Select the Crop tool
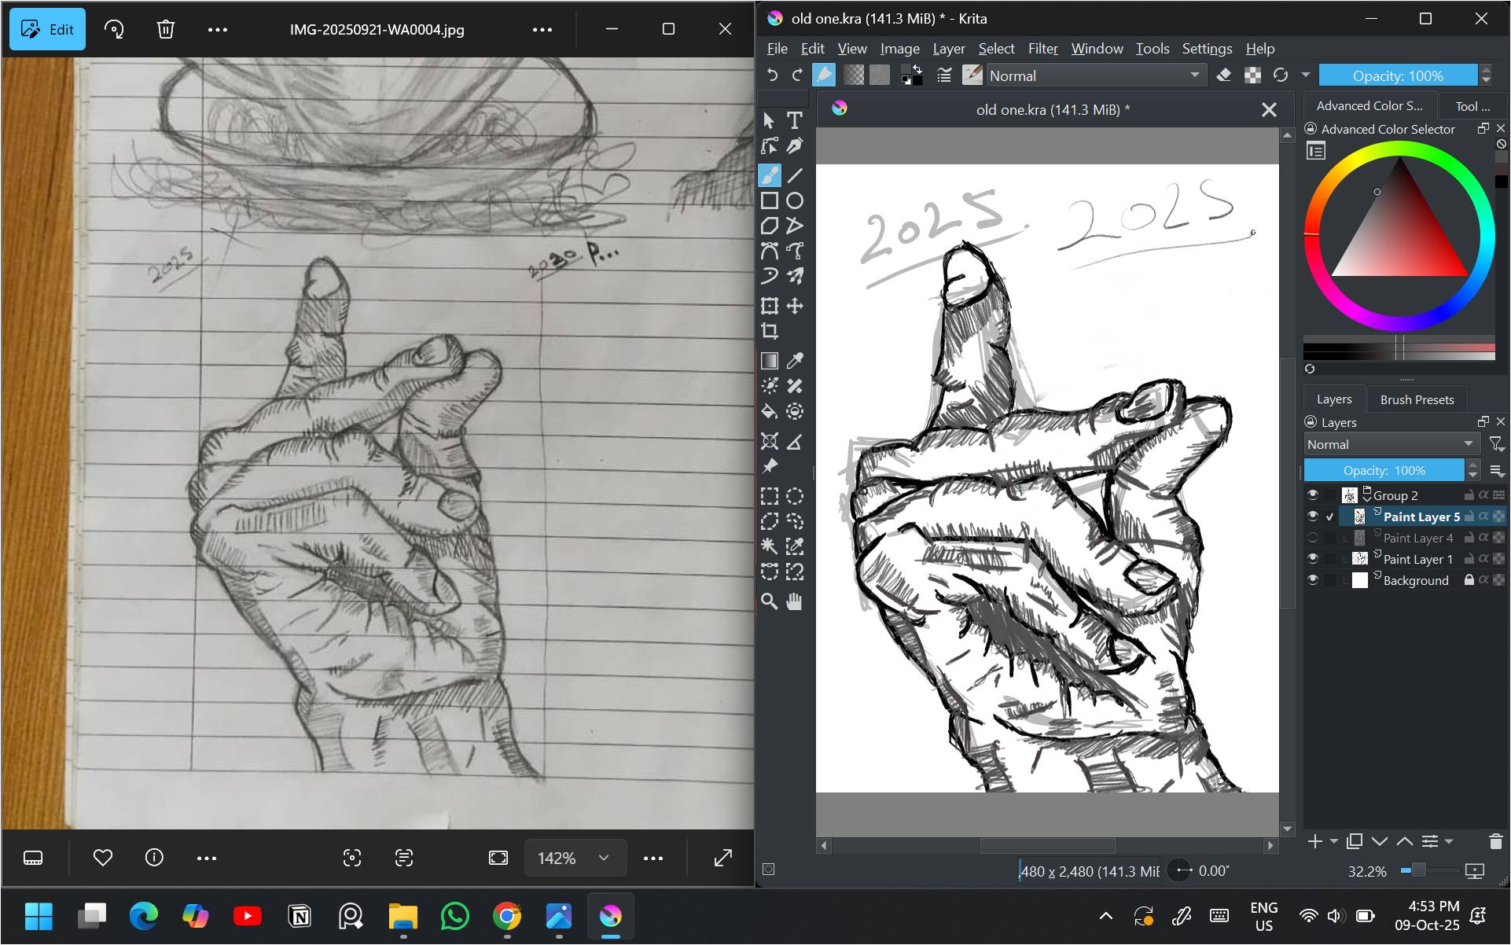Image resolution: width=1511 pixels, height=945 pixels. click(x=770, y=331)
